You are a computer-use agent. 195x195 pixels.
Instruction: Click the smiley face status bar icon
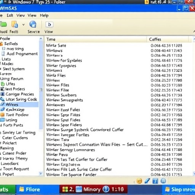[x=139, y=181]
